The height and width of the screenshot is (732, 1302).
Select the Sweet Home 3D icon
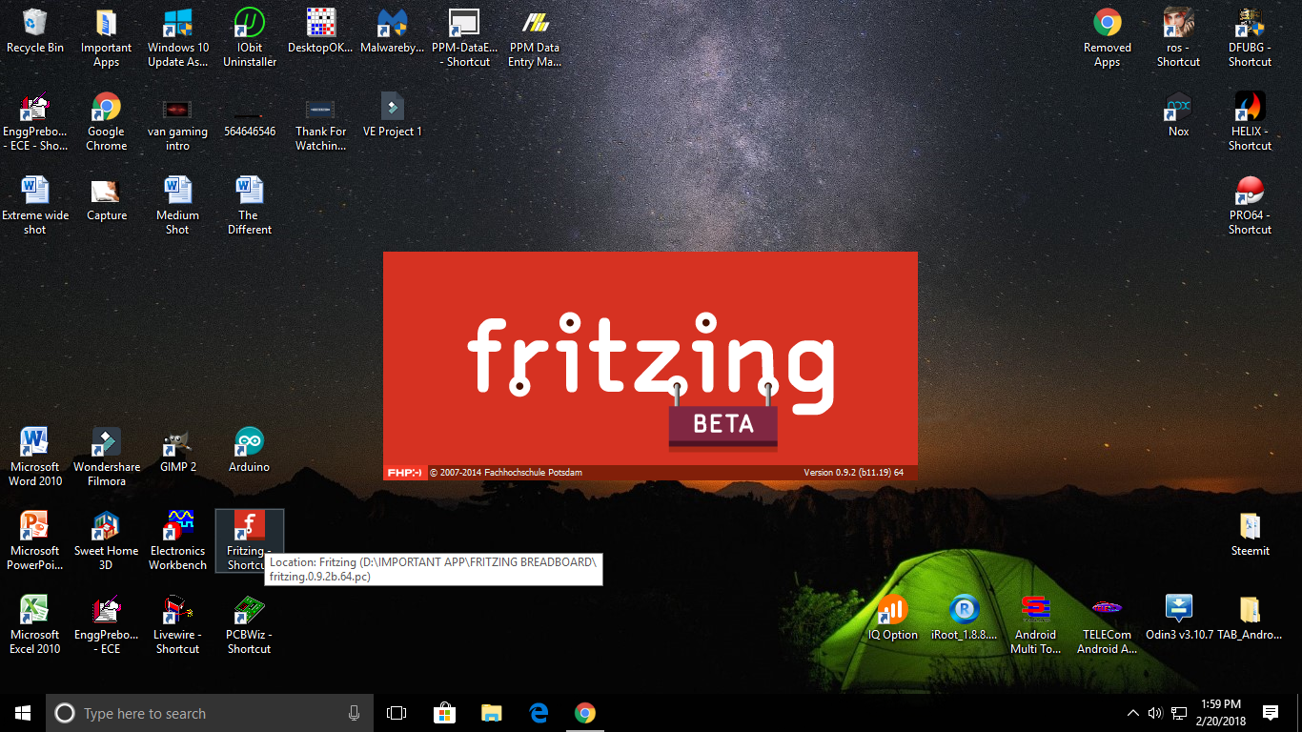click(x=106, y=541)
